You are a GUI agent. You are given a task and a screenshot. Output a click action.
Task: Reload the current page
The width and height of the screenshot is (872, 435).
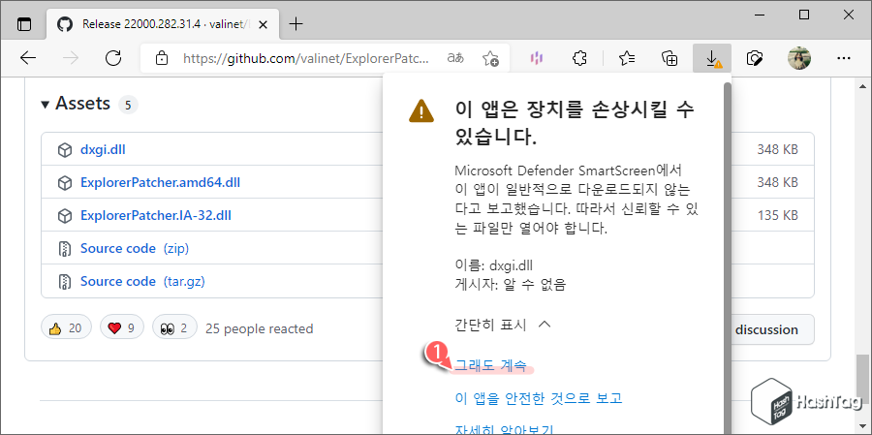coord(113,58)
